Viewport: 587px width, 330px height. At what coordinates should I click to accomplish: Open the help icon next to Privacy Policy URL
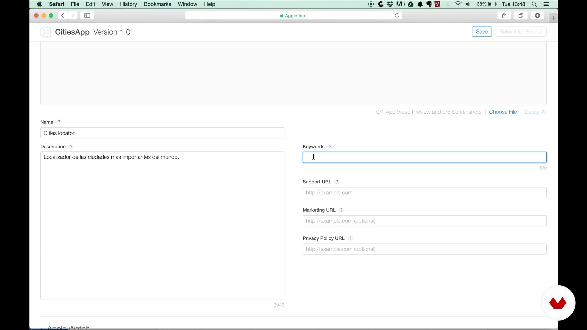pyautogui.click(x=350, y=238)
